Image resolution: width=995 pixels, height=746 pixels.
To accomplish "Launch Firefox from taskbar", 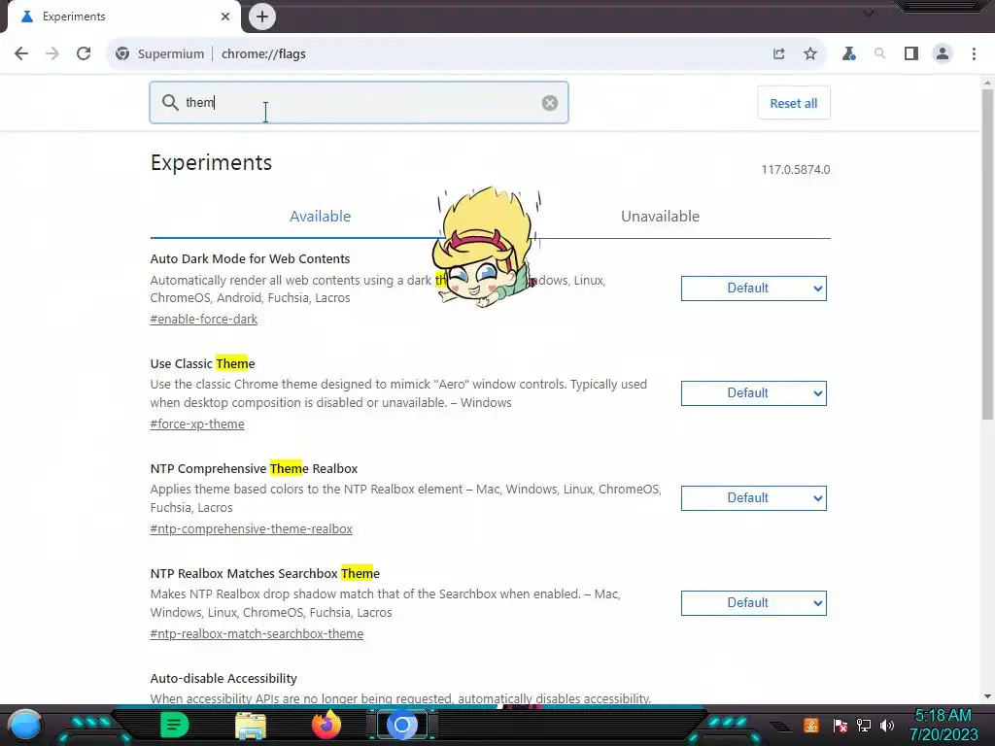I will (326, 725).
